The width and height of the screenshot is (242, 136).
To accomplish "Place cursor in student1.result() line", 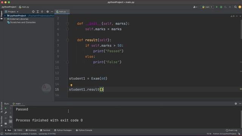I will pos(86,90).
